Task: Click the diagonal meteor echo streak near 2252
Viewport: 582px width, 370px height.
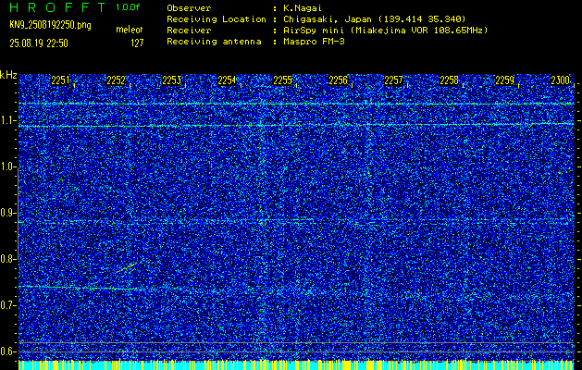Action: 126,267
